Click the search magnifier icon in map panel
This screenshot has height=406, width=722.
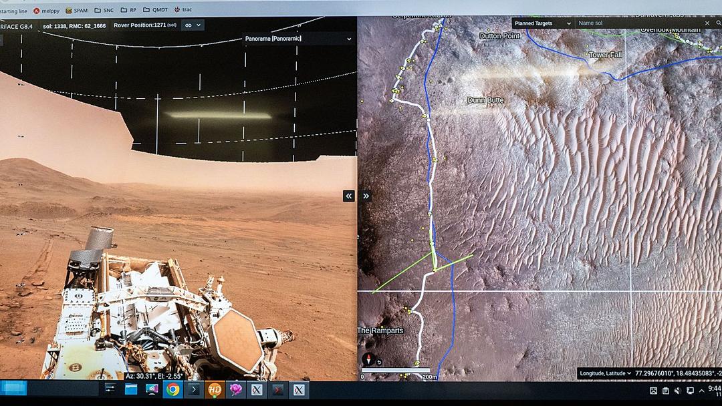tap(718, 23)
